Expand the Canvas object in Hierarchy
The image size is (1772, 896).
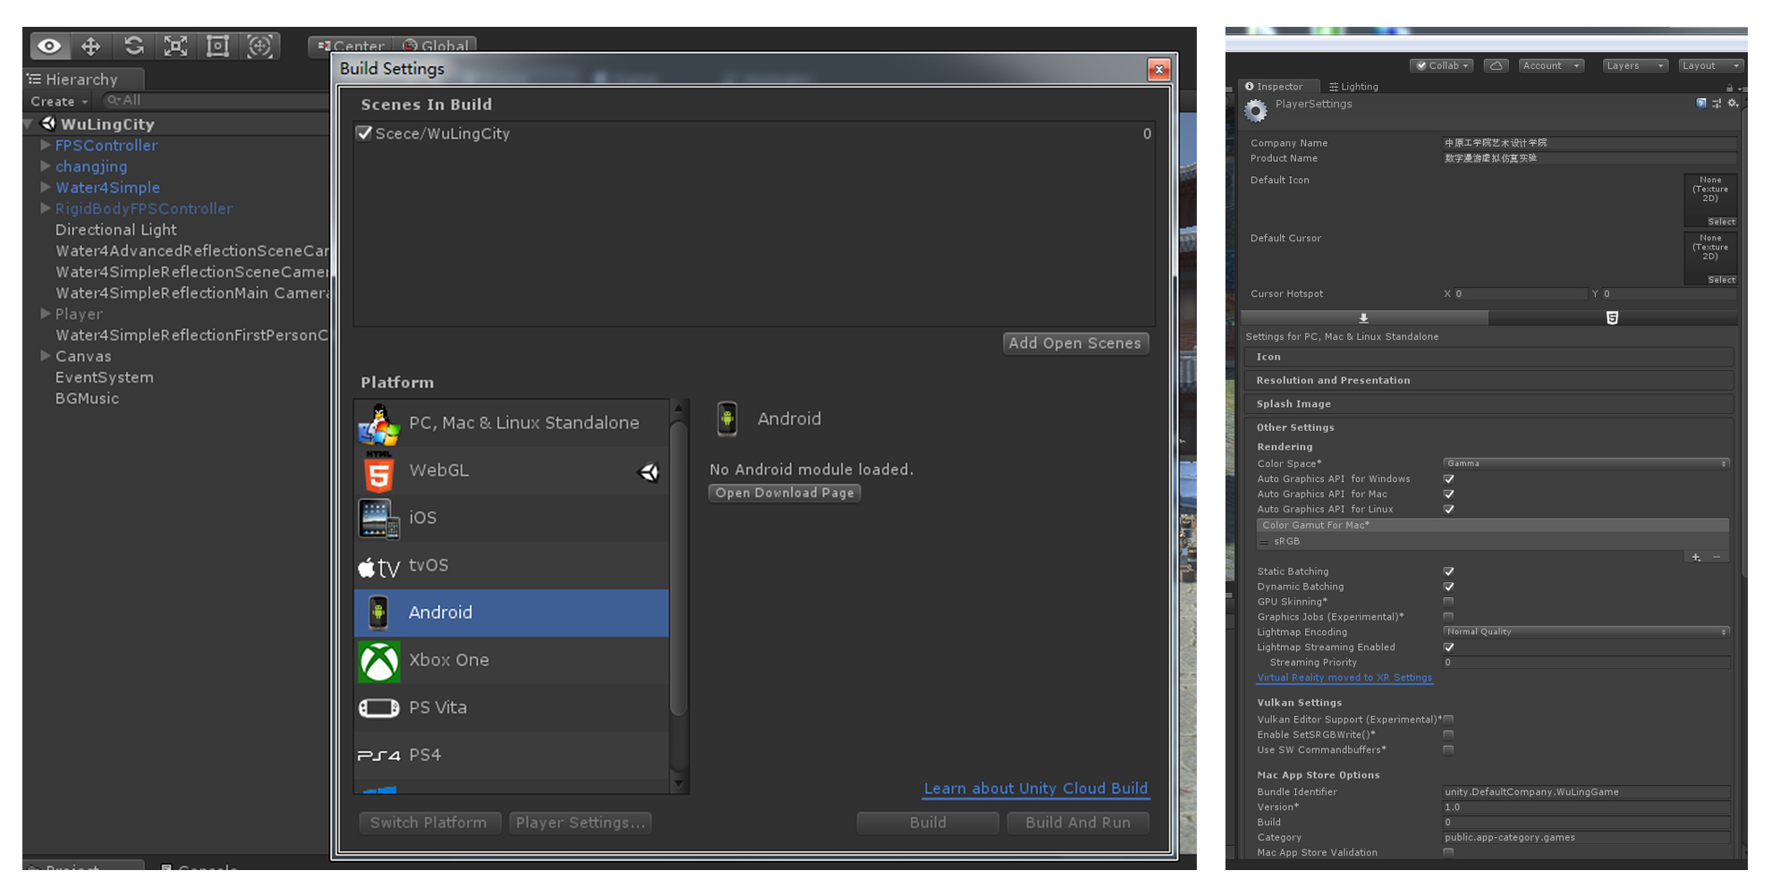pos(46,355)
